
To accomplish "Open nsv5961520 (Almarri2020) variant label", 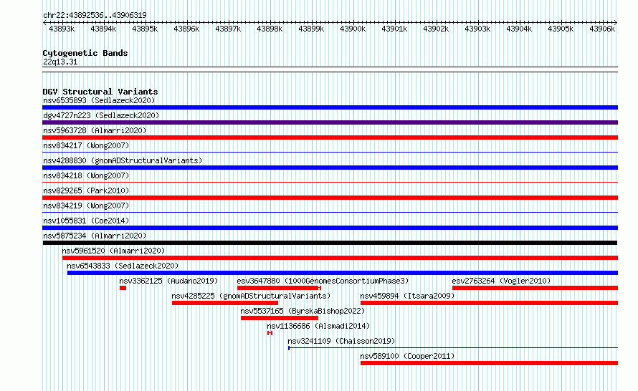I will tap(113, 251).
